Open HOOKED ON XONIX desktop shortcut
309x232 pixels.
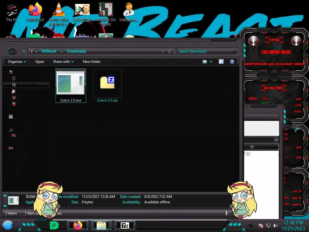(106, 14)
